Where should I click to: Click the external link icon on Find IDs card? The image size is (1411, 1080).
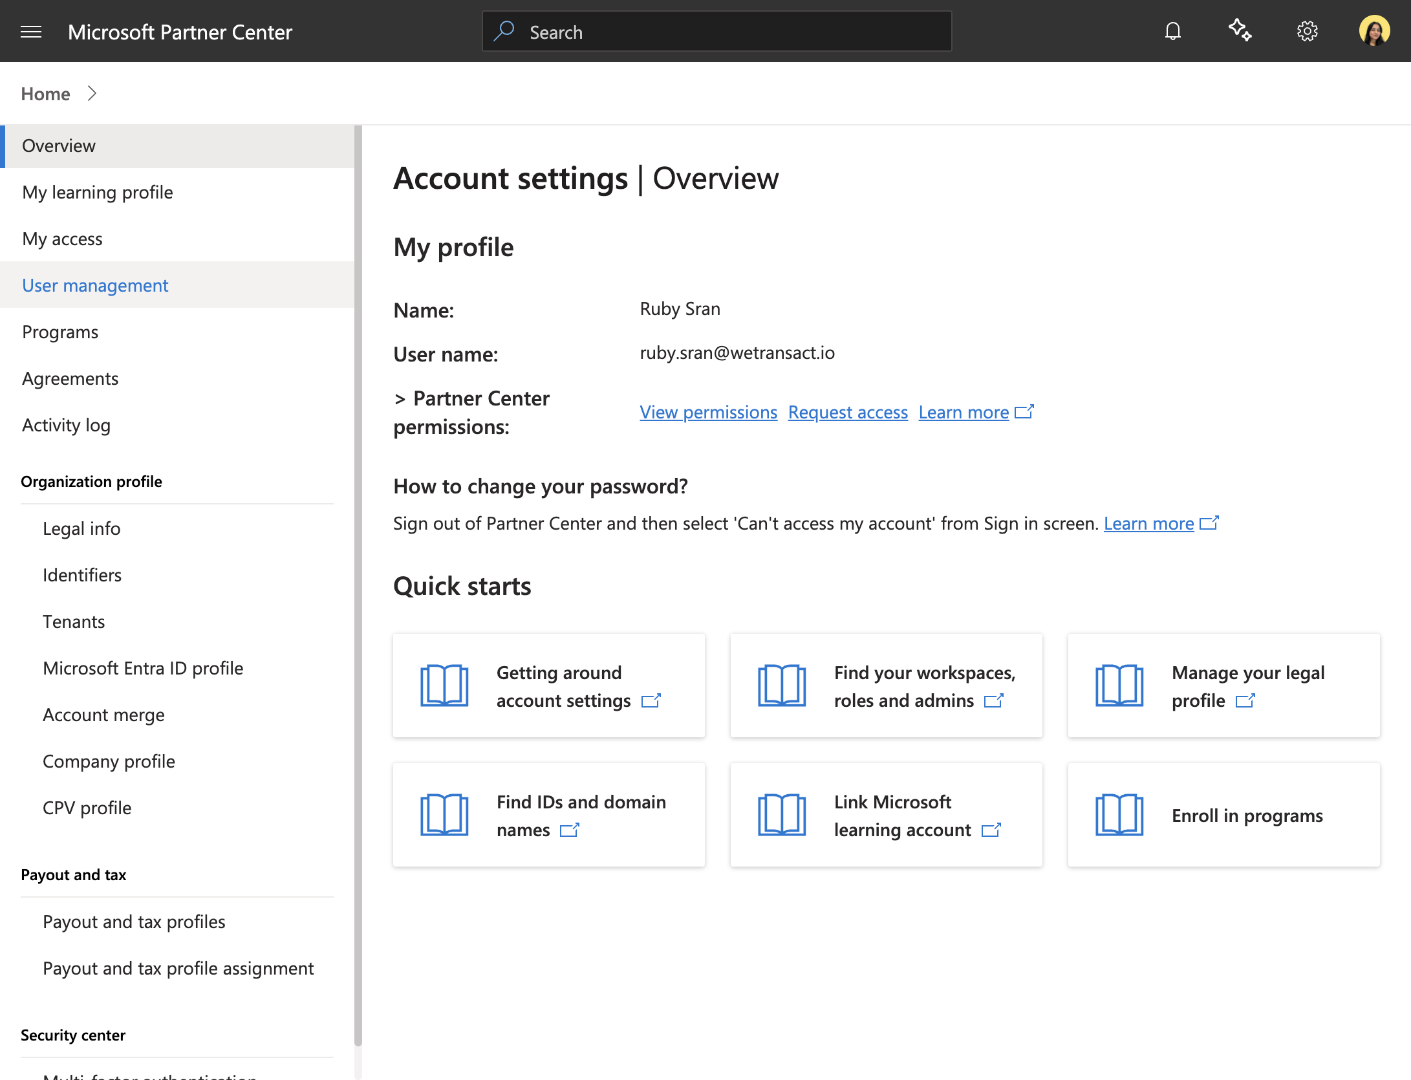click(570, 830)
